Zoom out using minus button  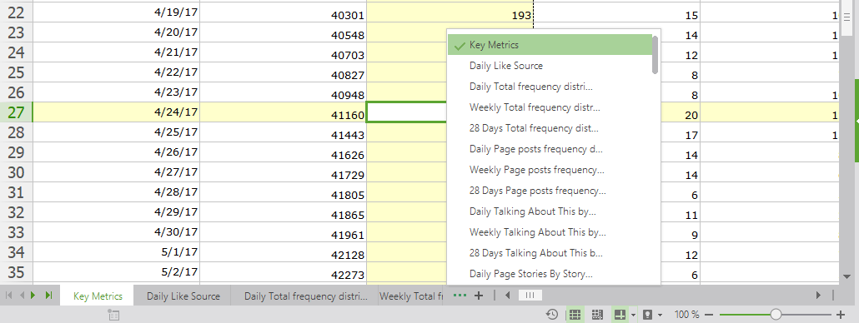pyautogui.click(x=709, y=315)
